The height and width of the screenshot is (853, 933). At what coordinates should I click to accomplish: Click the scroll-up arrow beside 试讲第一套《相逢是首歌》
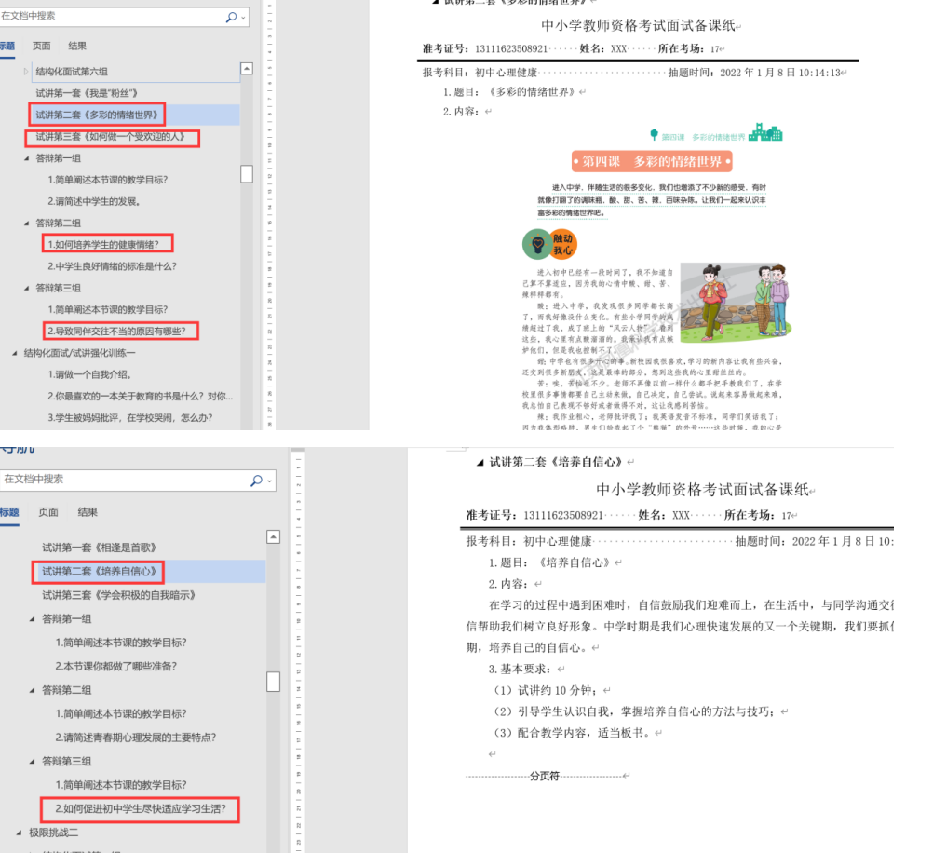click(x=273, y=536)
